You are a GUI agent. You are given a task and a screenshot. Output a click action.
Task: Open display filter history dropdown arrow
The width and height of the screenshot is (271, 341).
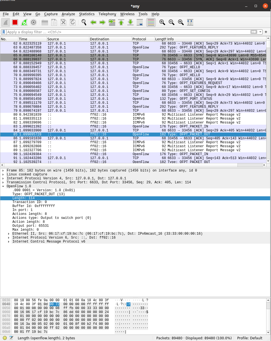tap(260, 32)
